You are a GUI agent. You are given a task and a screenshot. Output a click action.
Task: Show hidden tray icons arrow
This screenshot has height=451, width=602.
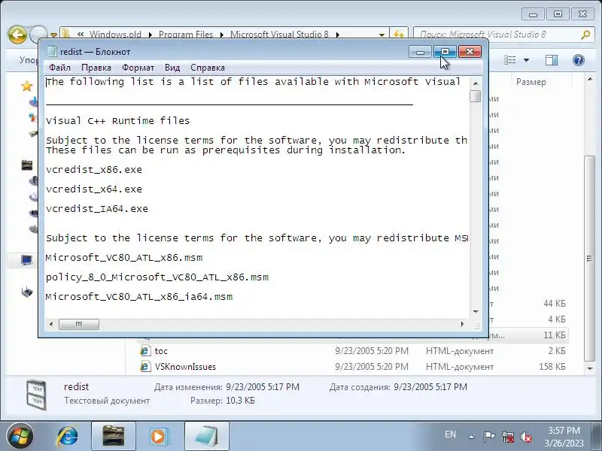tap(472, 437)
